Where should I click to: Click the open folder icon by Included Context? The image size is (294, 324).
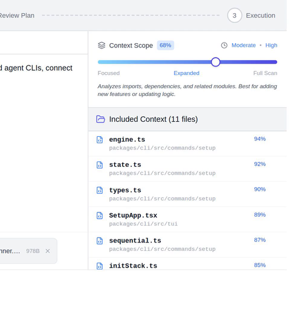101,119
